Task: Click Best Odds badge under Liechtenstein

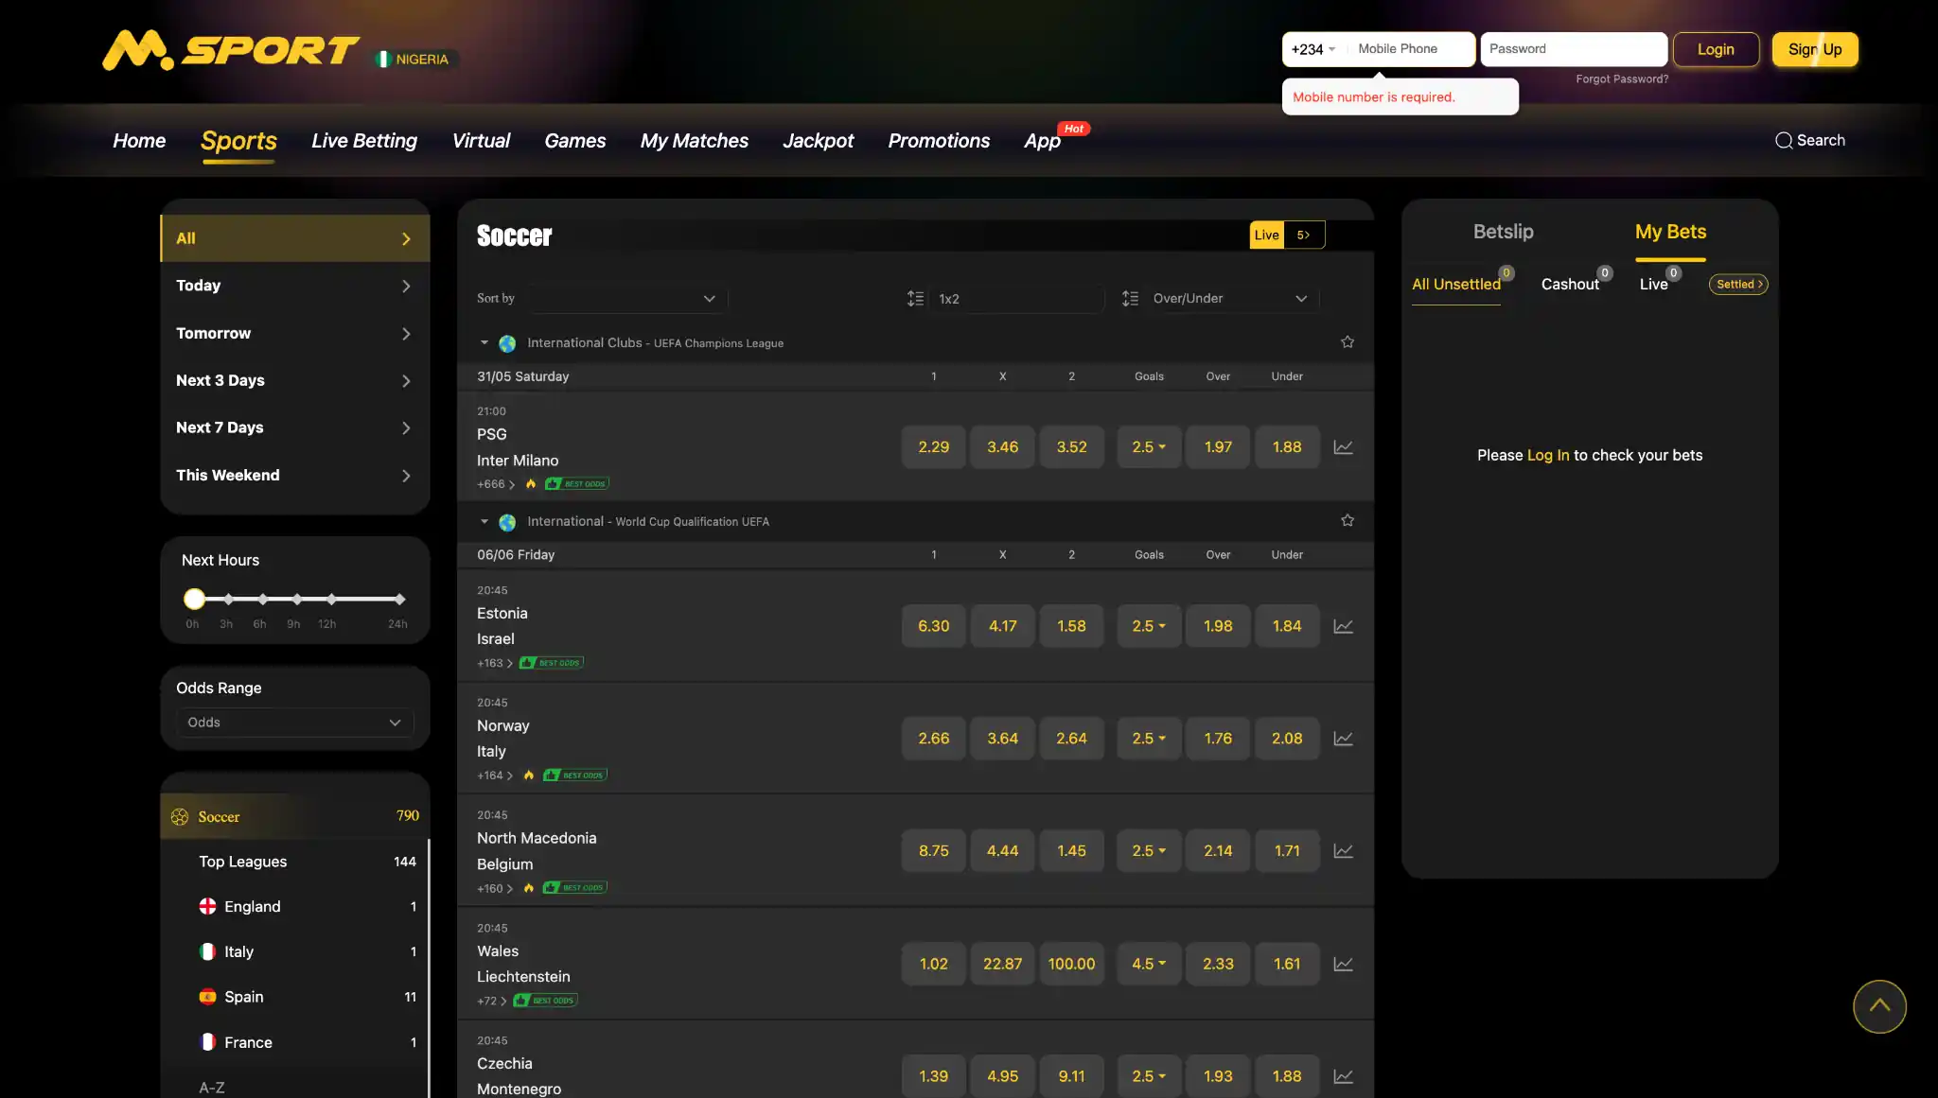Action: (x=545, y=1001)
